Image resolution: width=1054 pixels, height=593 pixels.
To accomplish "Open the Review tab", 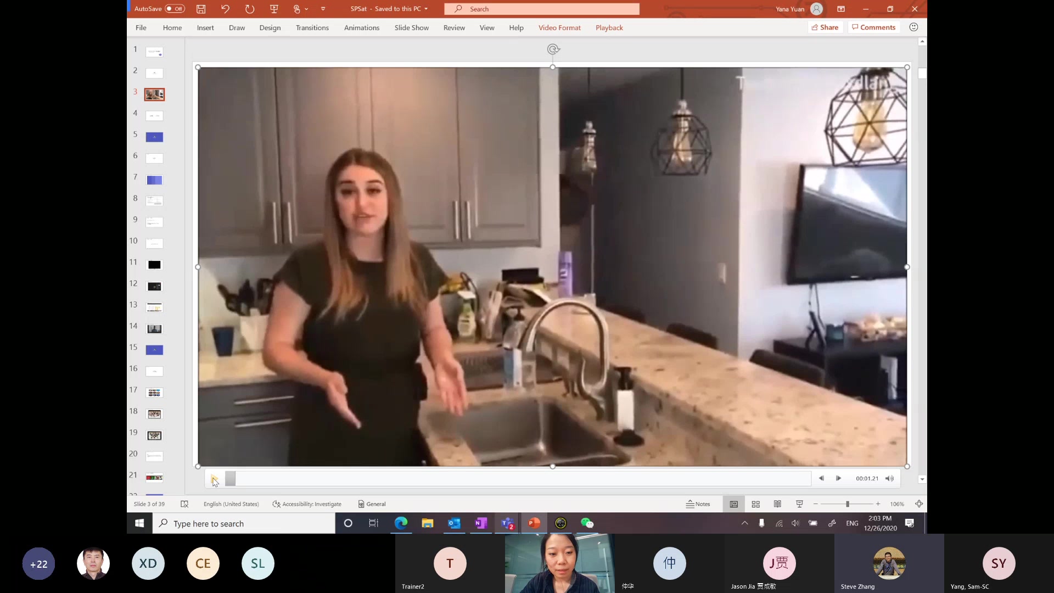I will [454, 27].
